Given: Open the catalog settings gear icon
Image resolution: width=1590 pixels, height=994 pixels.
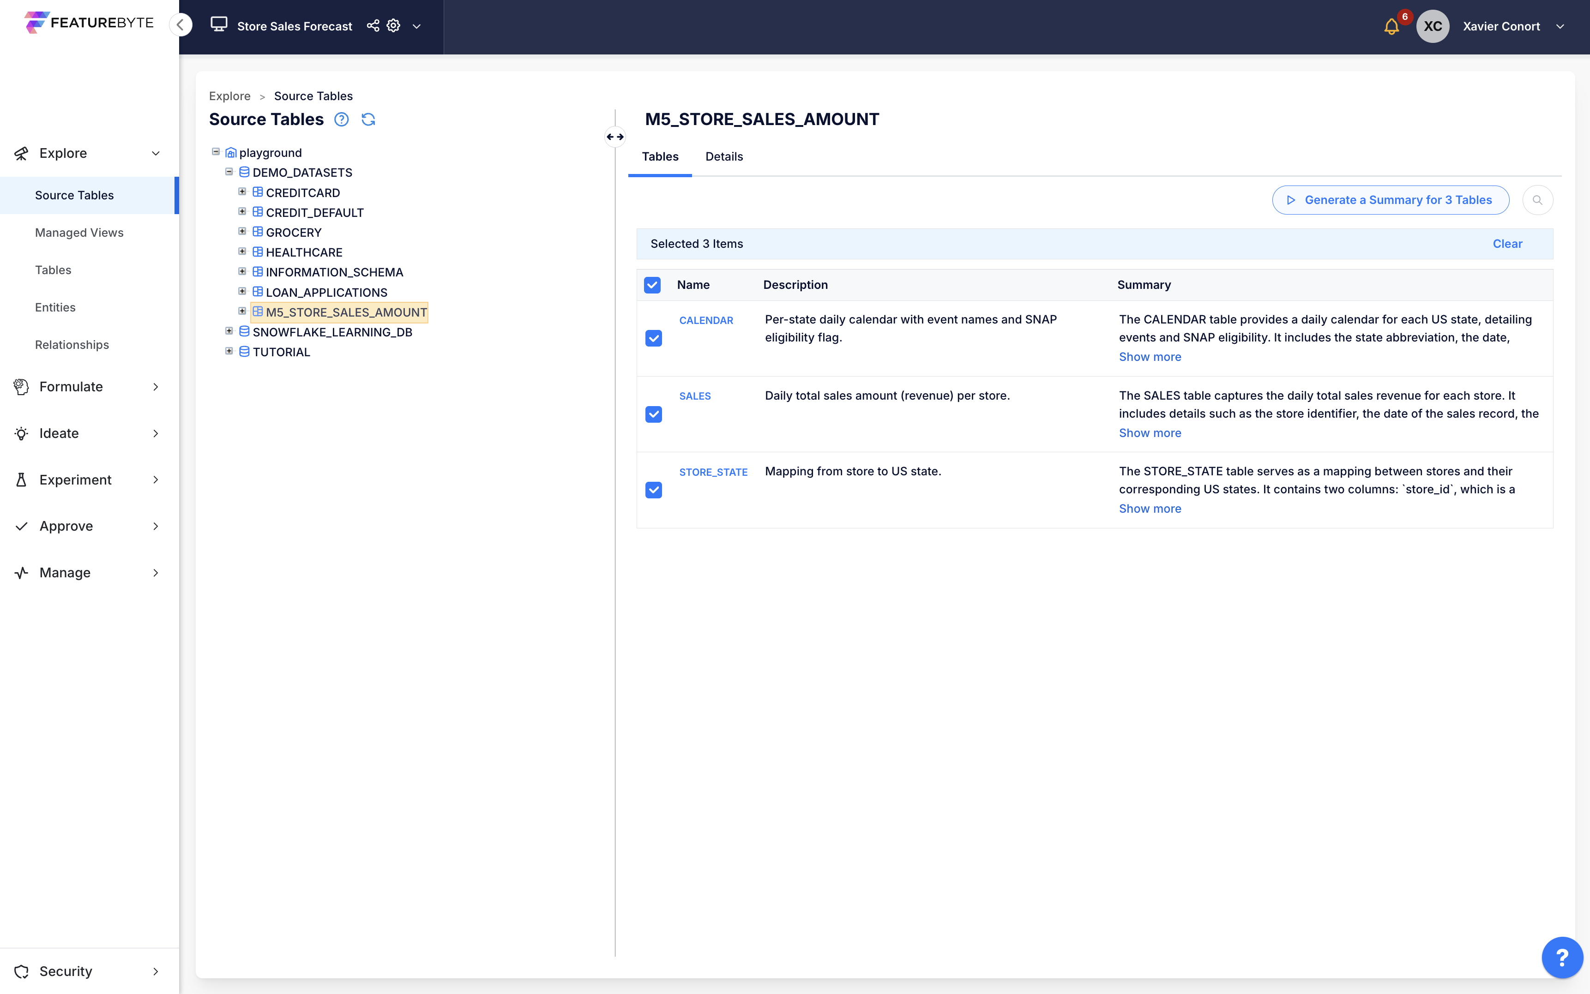Looking at the screenshot, I should click(x=393, y=26).
